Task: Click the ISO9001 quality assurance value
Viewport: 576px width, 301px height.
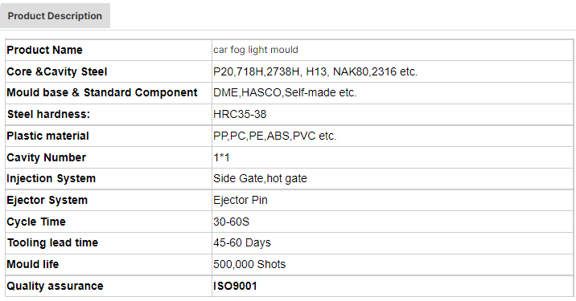Action: (x=235, y=286)
